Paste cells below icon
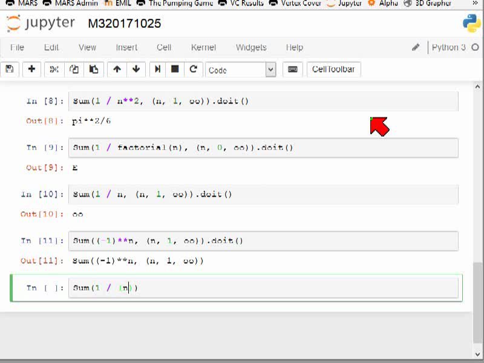This screenshot has height=363, width=484. pyautogui.click(x=94, y=69)
